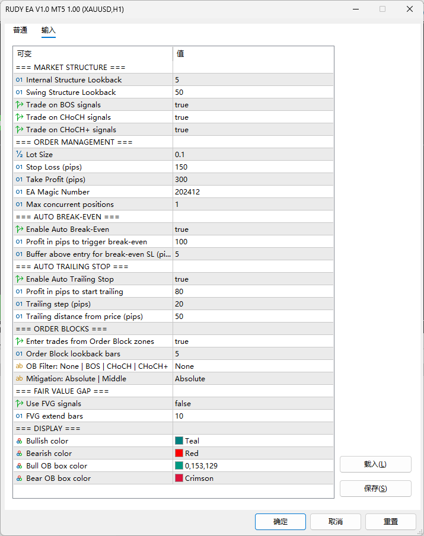Image resolution: width=424 pixels, height=536 pixels.
Task: Click boolean icon beside Trade on CHoCH signals
Action: (x=19, y=117)
